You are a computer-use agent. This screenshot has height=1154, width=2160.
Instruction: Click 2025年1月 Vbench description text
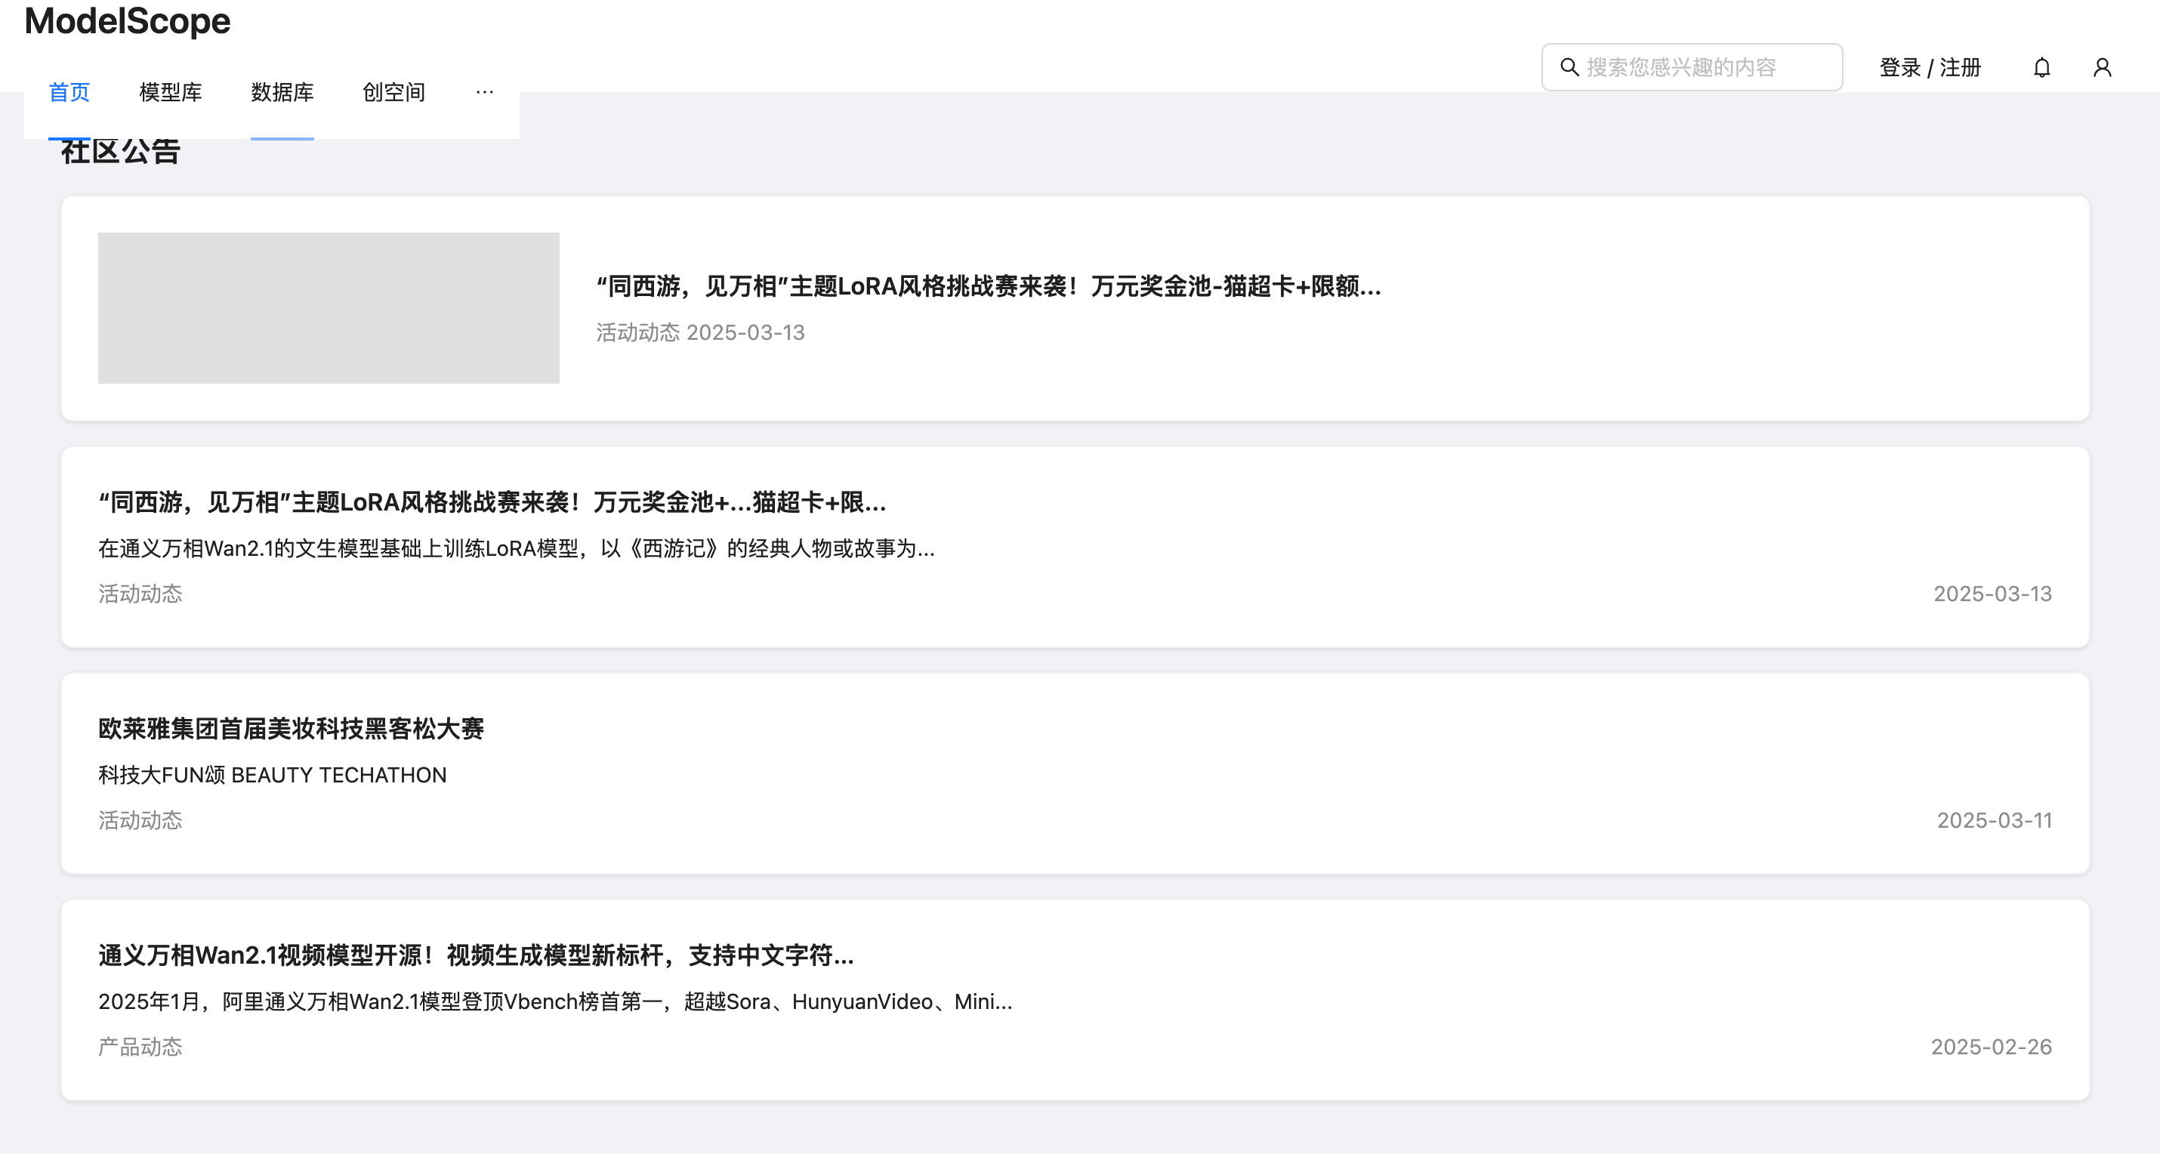(554, 1001)
